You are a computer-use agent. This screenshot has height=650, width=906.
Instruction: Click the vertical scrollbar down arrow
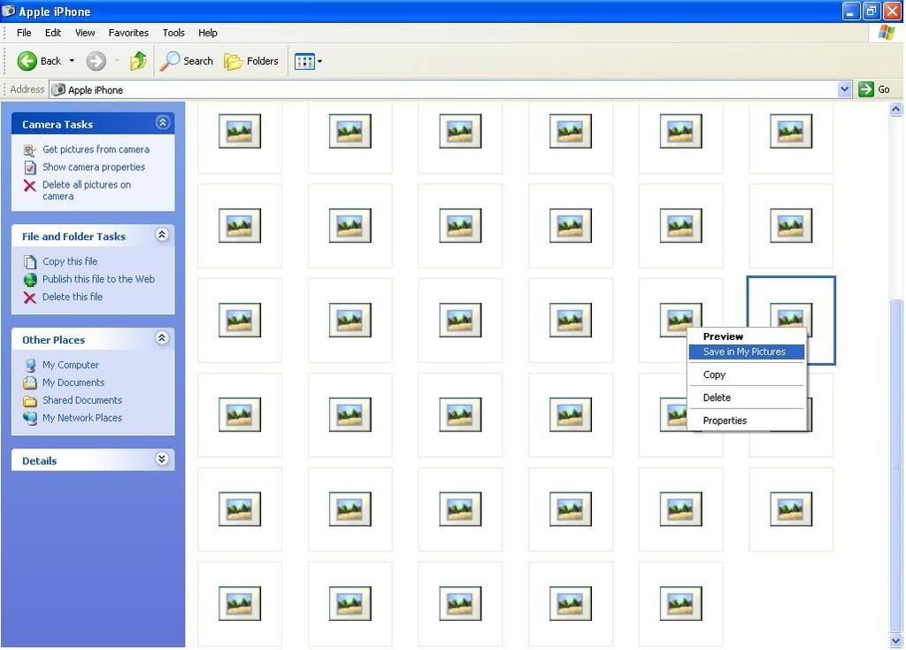point(896,641)
